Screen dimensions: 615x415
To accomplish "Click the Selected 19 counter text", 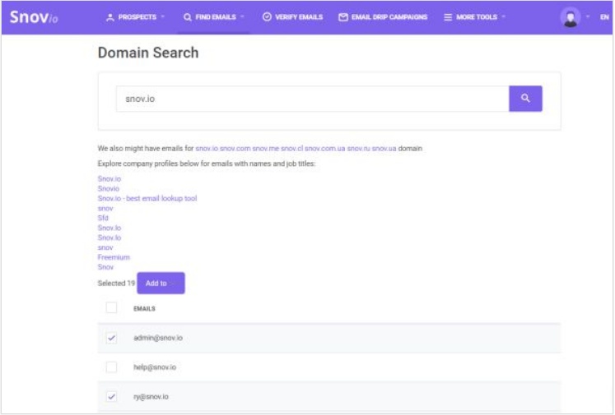I will click(116, 283).
